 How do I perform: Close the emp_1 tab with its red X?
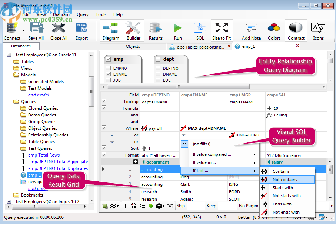pos(297,46)
